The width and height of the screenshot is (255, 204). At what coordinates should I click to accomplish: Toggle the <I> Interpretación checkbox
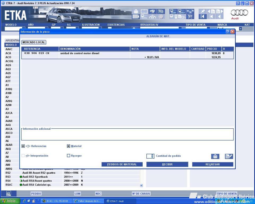point(23,156)
